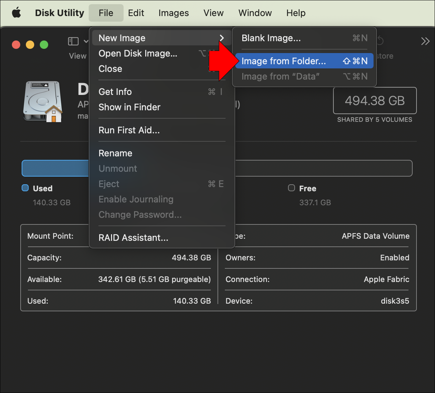Image resolution: width=435 pixels, height=393 pixels.
Task: Click the 494.38 GB capacity box
Action: tap(375, 101)
